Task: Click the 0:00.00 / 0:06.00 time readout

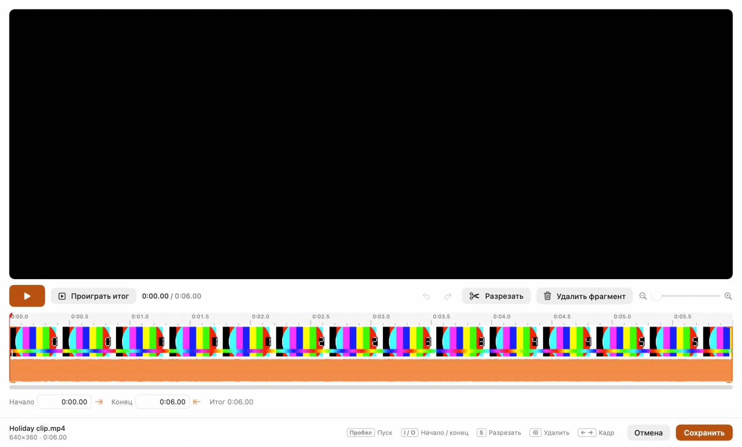Action: [x=171, y=296]
